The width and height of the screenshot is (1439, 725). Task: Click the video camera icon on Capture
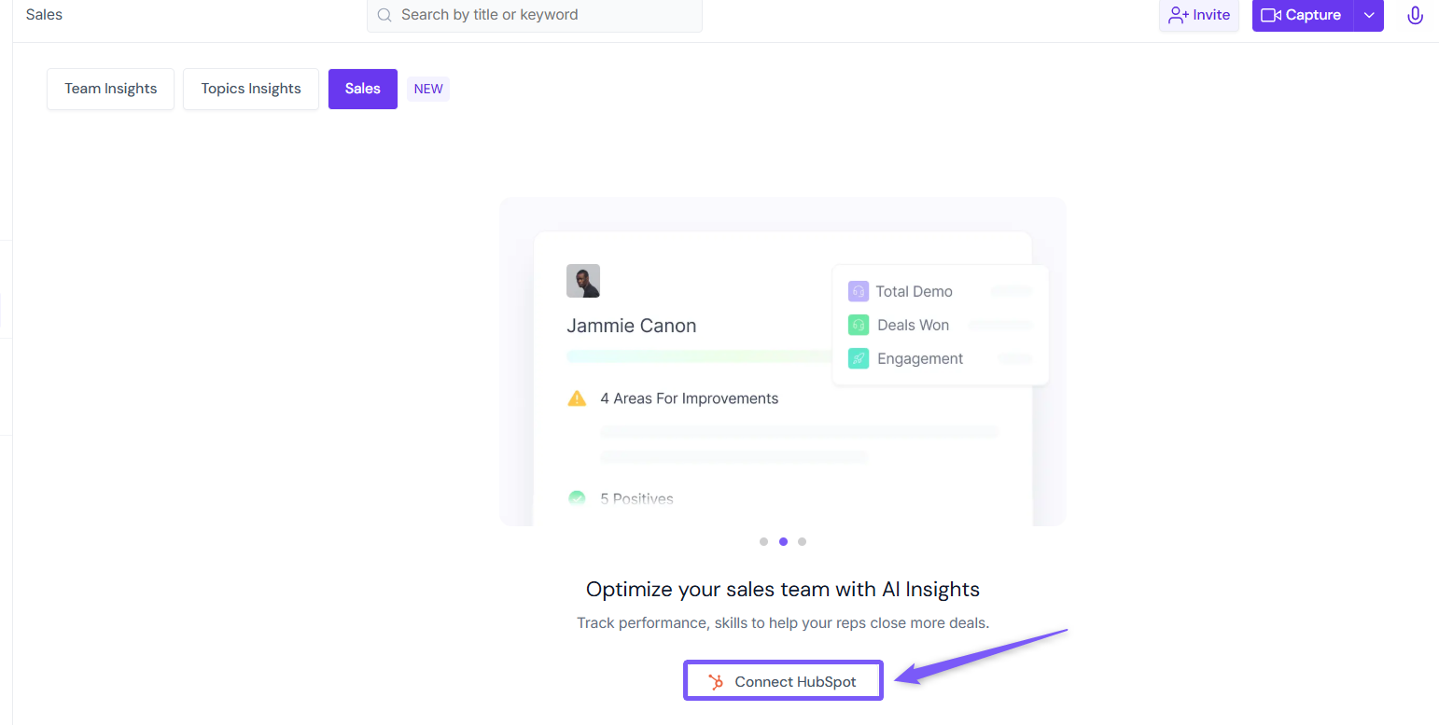pyautogui.click(x=1271, y=15)
